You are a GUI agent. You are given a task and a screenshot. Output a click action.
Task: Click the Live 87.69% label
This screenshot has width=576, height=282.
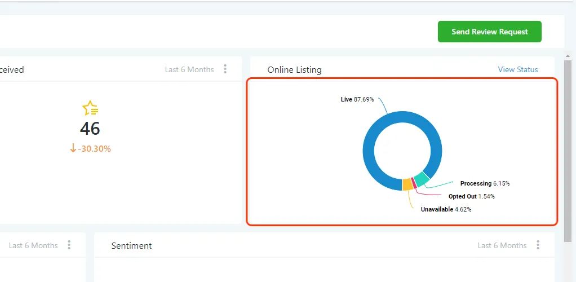click(x=357, y=99)
